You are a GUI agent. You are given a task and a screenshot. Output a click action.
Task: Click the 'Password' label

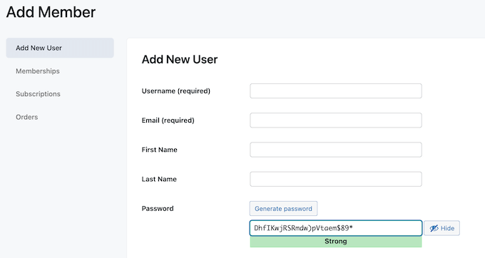158,209
